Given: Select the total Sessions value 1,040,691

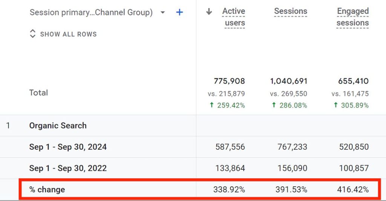Looking at the screenshot, I should [x=289, y=81].
